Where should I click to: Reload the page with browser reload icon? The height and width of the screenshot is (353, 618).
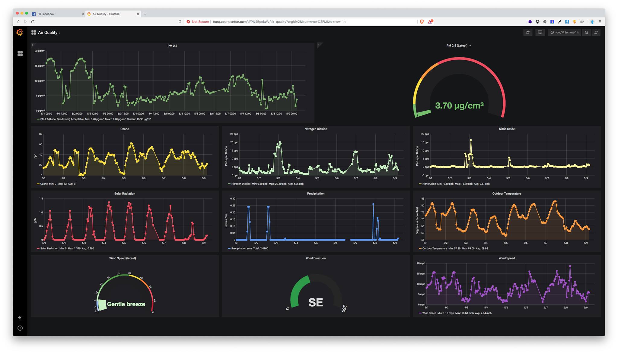click(x=33, y=22)
